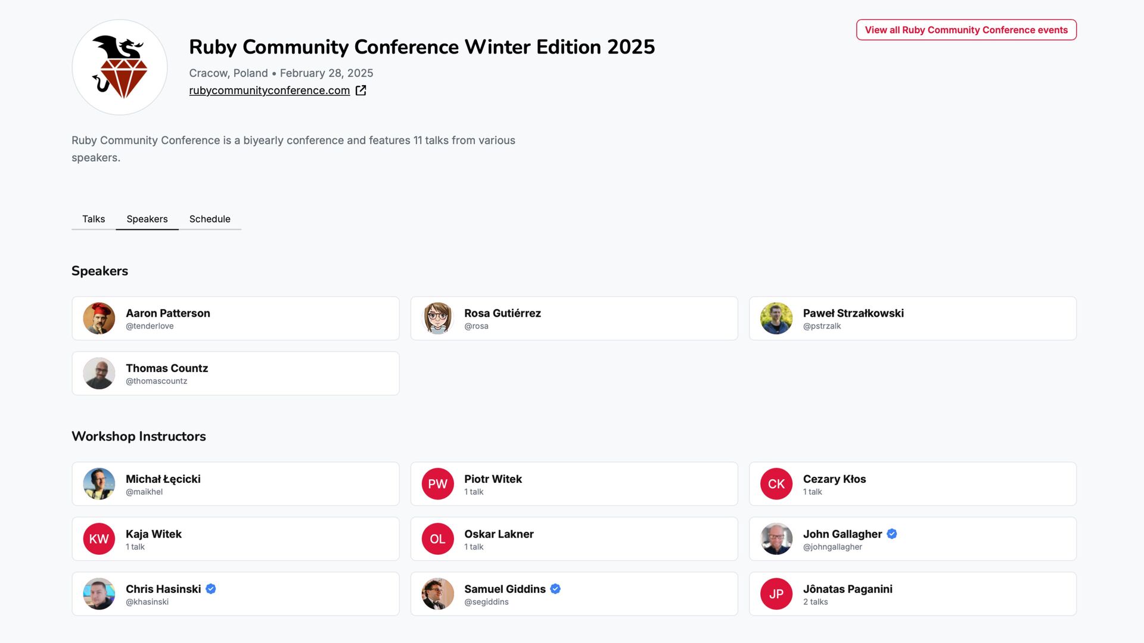Click verified badge next to Samuel Giddins

tap(555, 589)
